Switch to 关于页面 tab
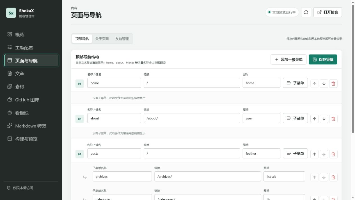The image size is (355, 200). pos(102,39)
